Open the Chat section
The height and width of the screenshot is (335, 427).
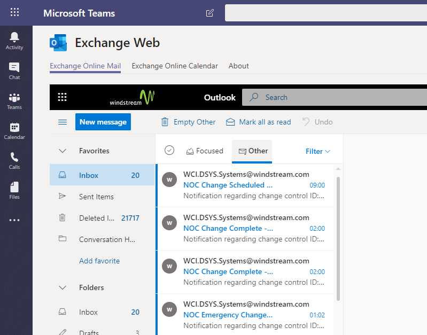(14, 71)
